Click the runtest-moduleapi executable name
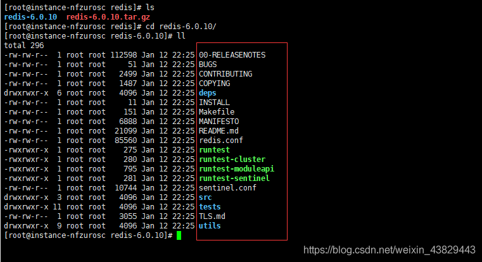The height and width of the screenshot is (262, 482). [x=237, y=169]
